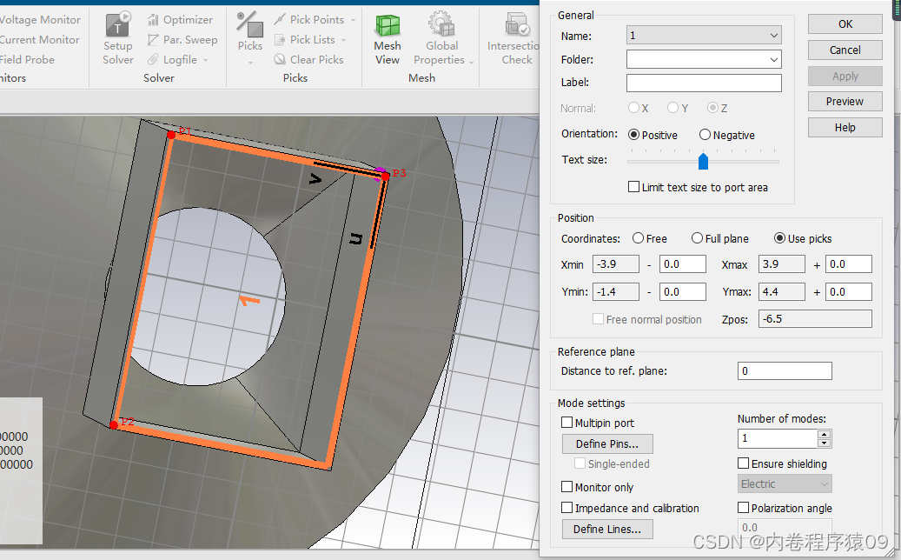Click the Preview button

coord(845,101)
